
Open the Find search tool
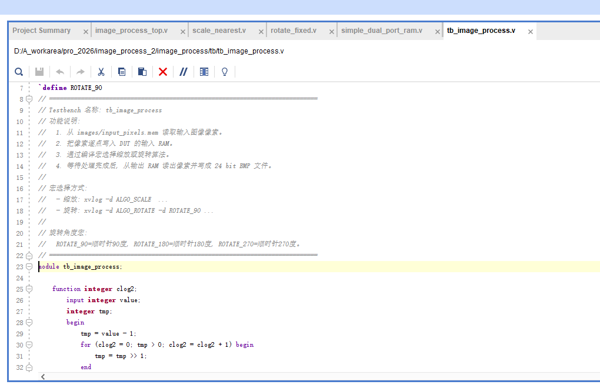tap(19, 72)
